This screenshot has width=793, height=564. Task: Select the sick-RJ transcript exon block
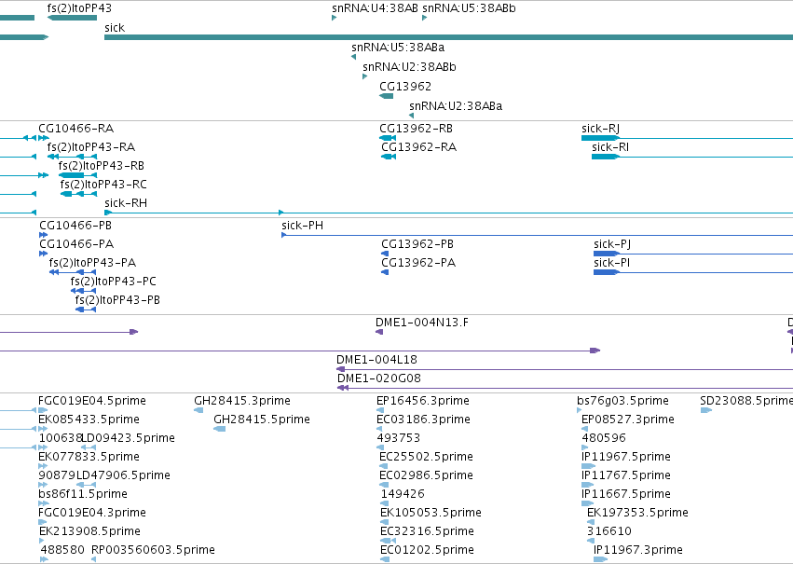(x=600, y=138)
